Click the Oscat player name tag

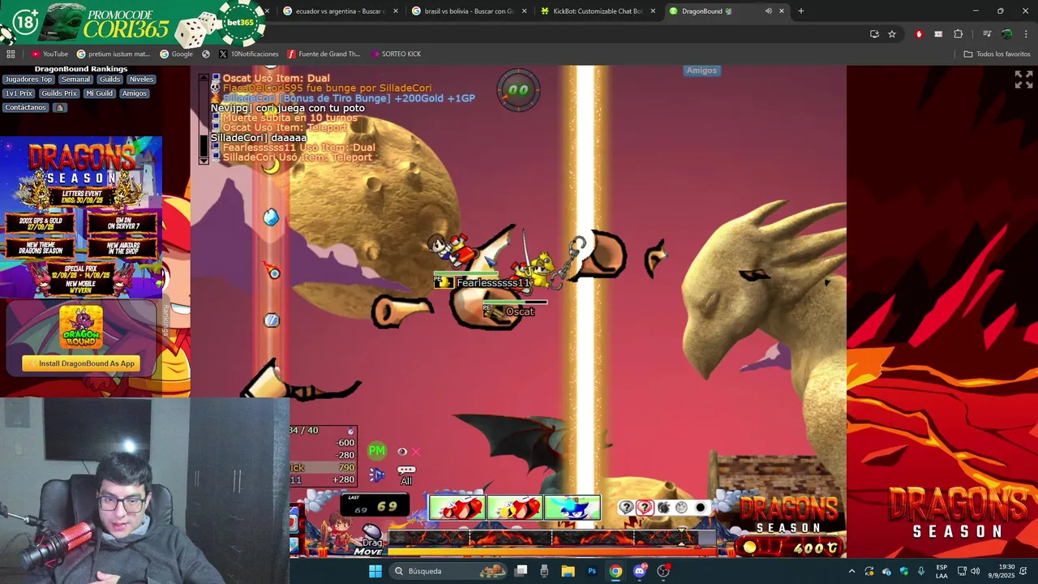(x=520, y=311)
